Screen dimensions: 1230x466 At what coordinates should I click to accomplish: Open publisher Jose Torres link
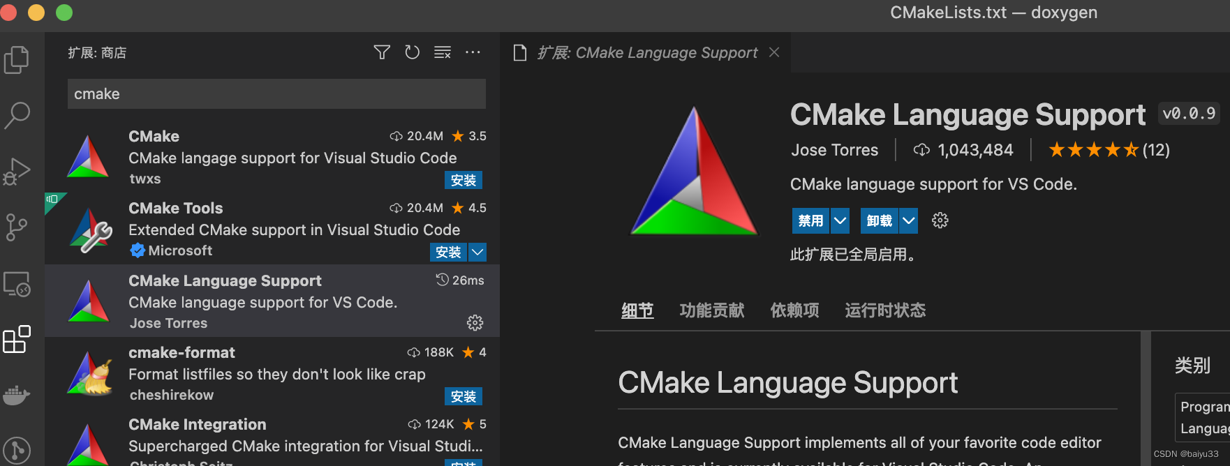[x=834, y=150]
